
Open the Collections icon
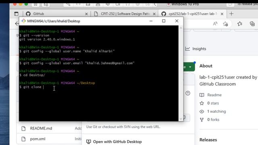252,24
